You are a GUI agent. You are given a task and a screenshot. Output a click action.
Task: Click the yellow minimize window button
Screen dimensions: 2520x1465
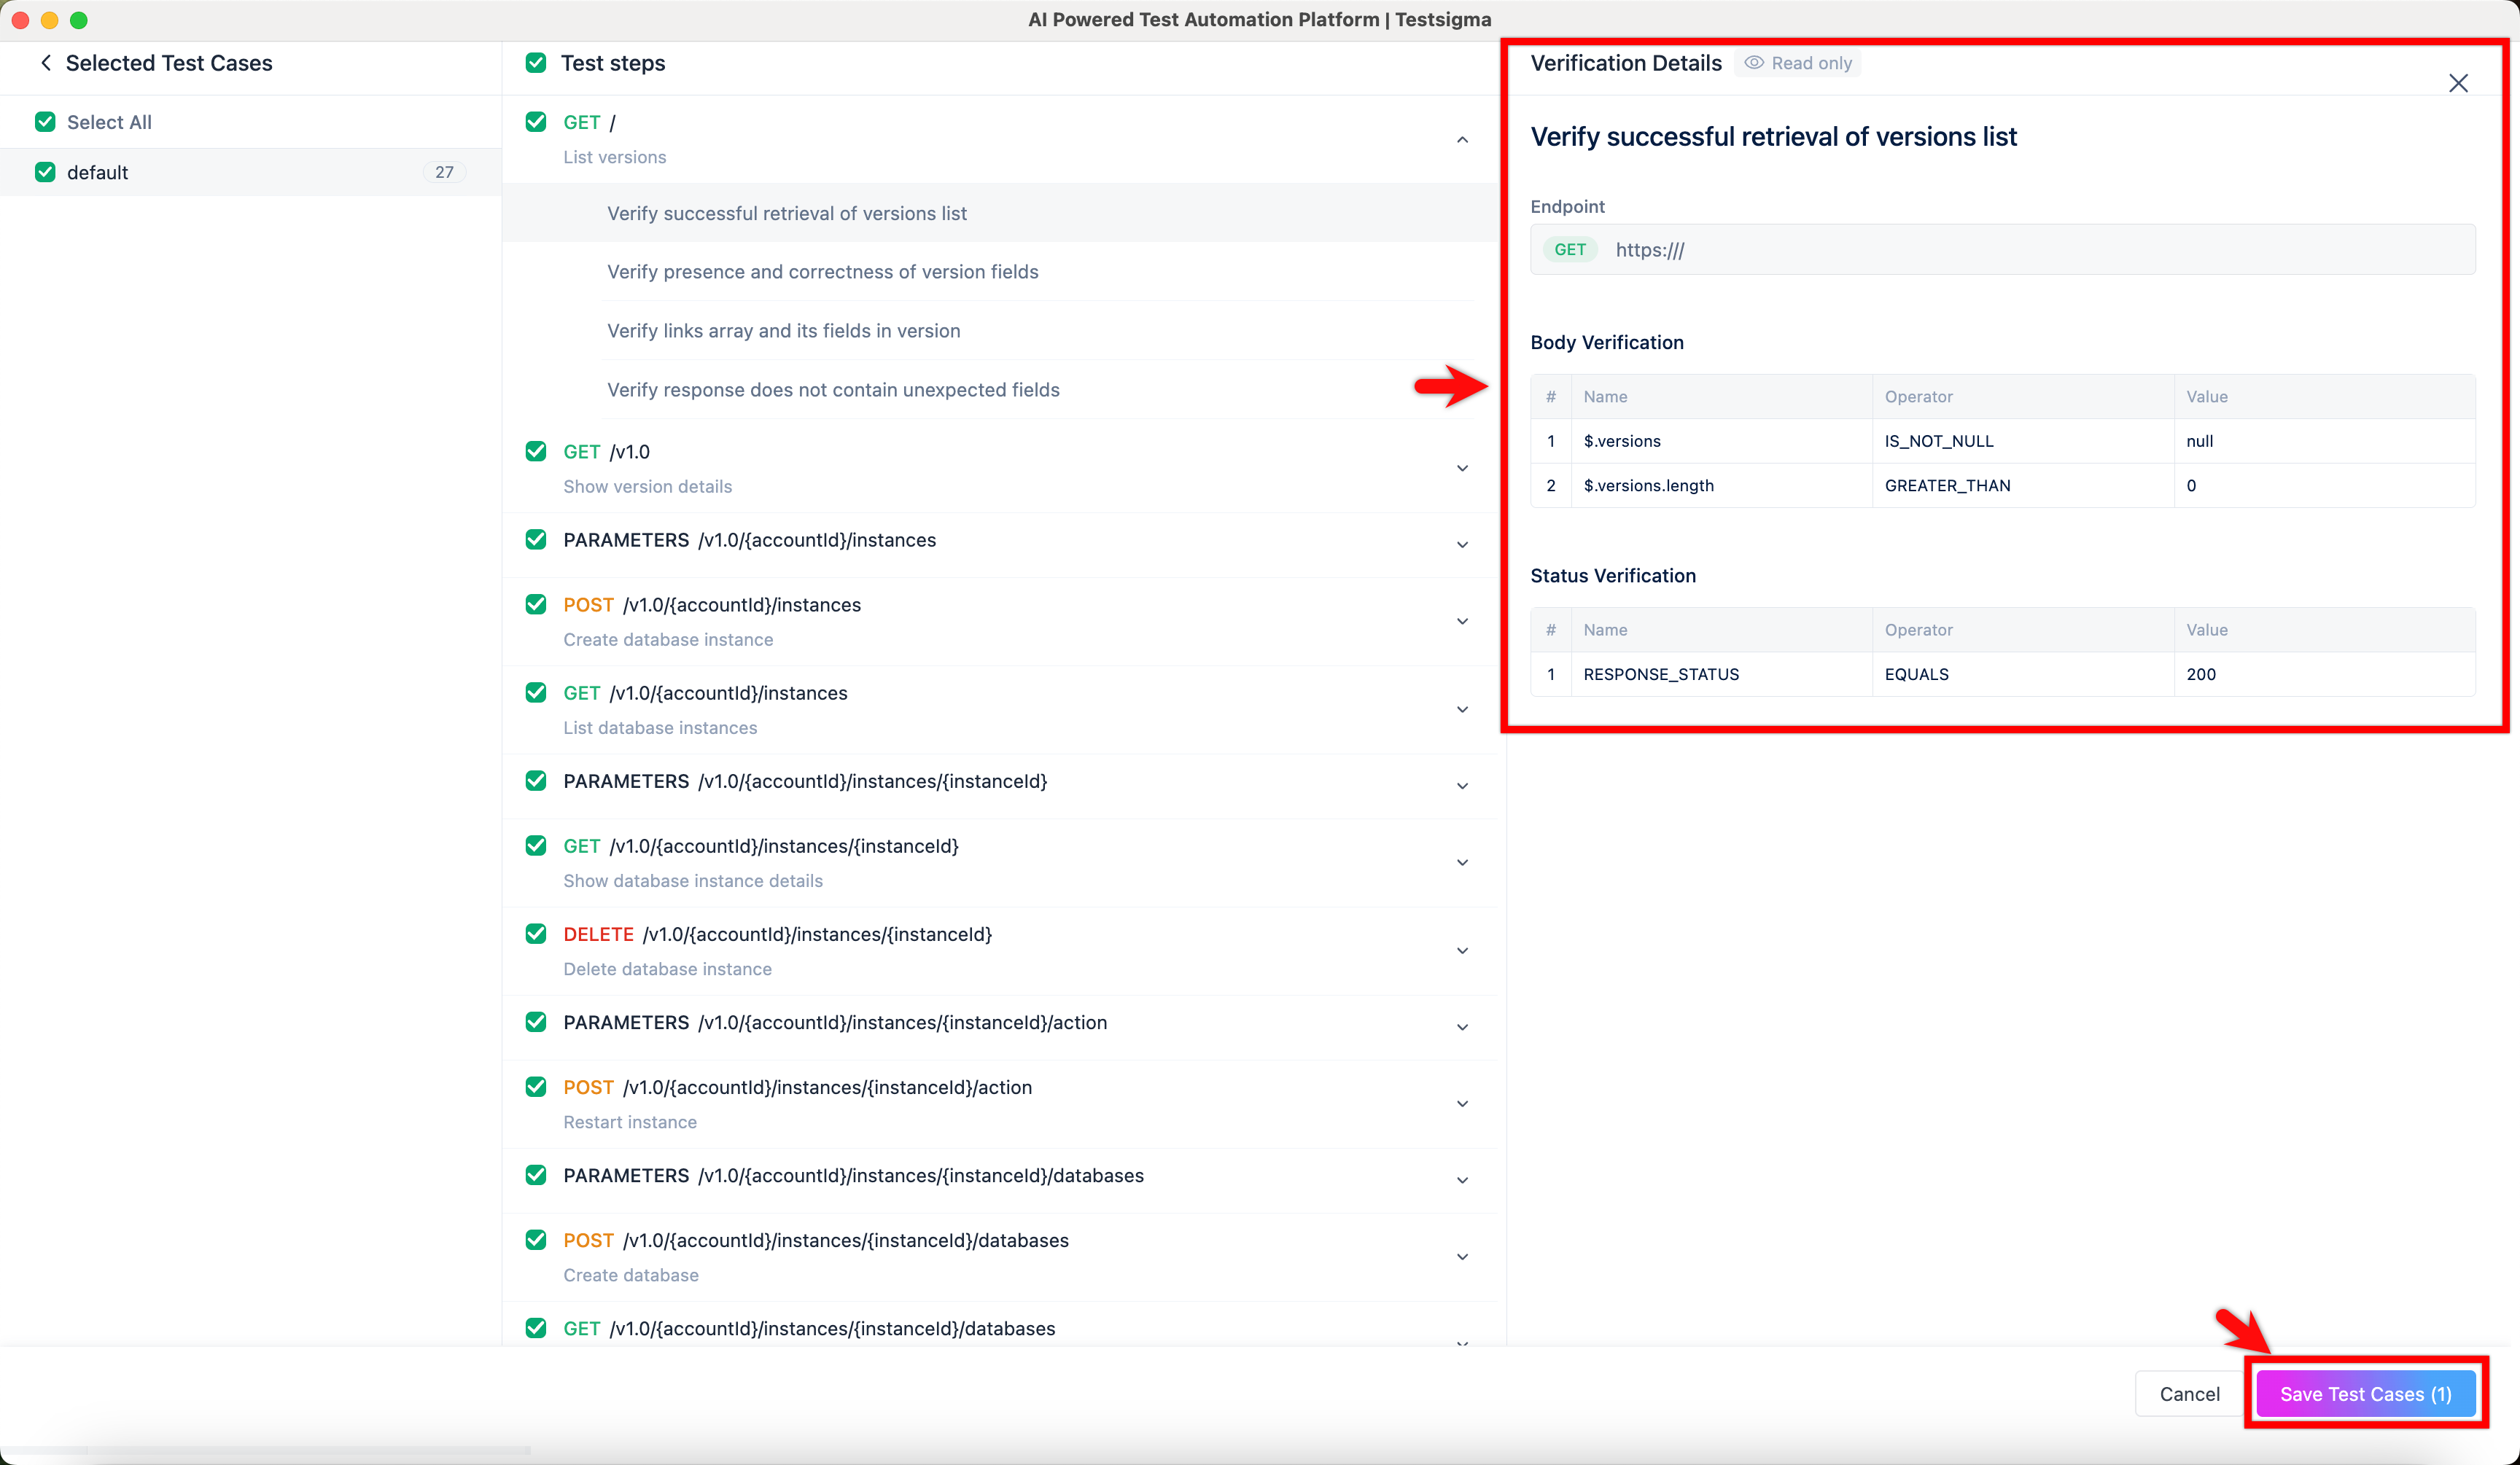point(49,20)
